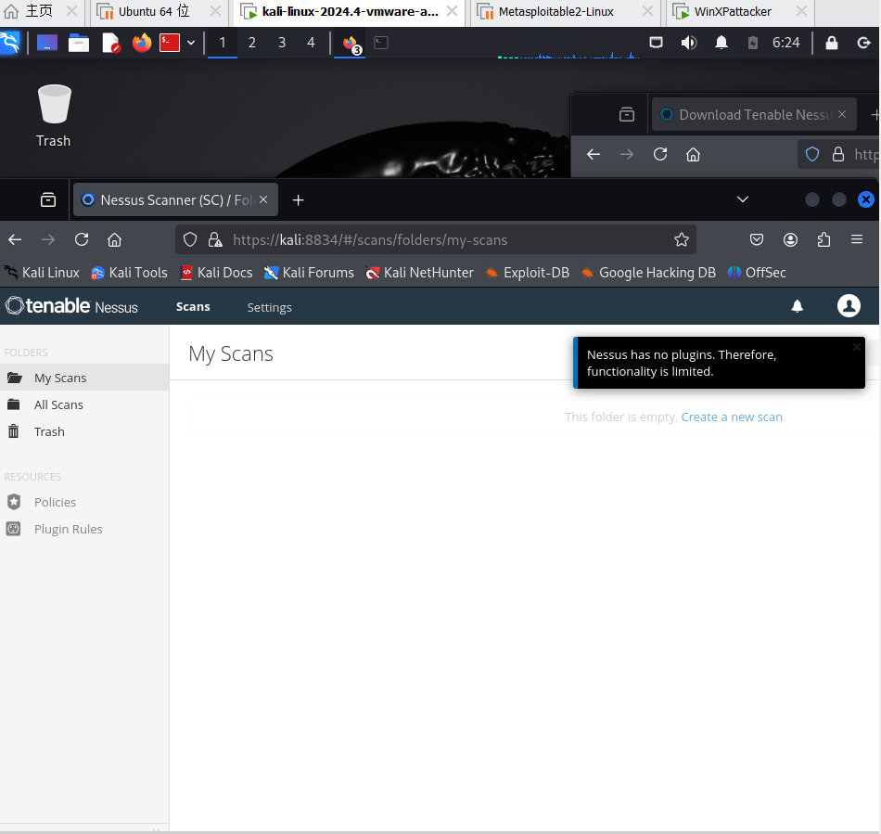The width and height of the screenshot is (881, 834).
Task: Click the Create a new scan link
Action: [732, 417]
